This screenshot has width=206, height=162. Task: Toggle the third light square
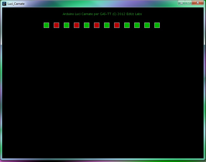click(x=66, y=25)
